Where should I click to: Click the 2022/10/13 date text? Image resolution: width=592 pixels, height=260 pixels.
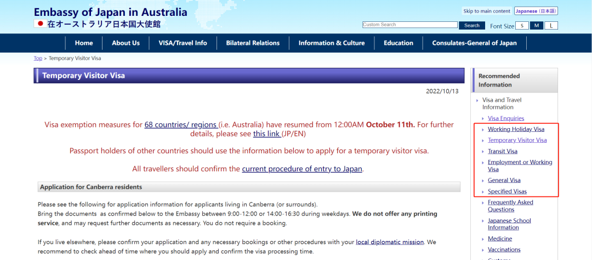[x=442, y=91]
